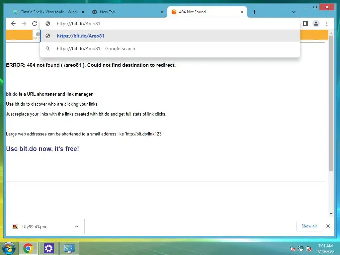
Task: Click the globe icon in address bar
Action: pos(48,24)
